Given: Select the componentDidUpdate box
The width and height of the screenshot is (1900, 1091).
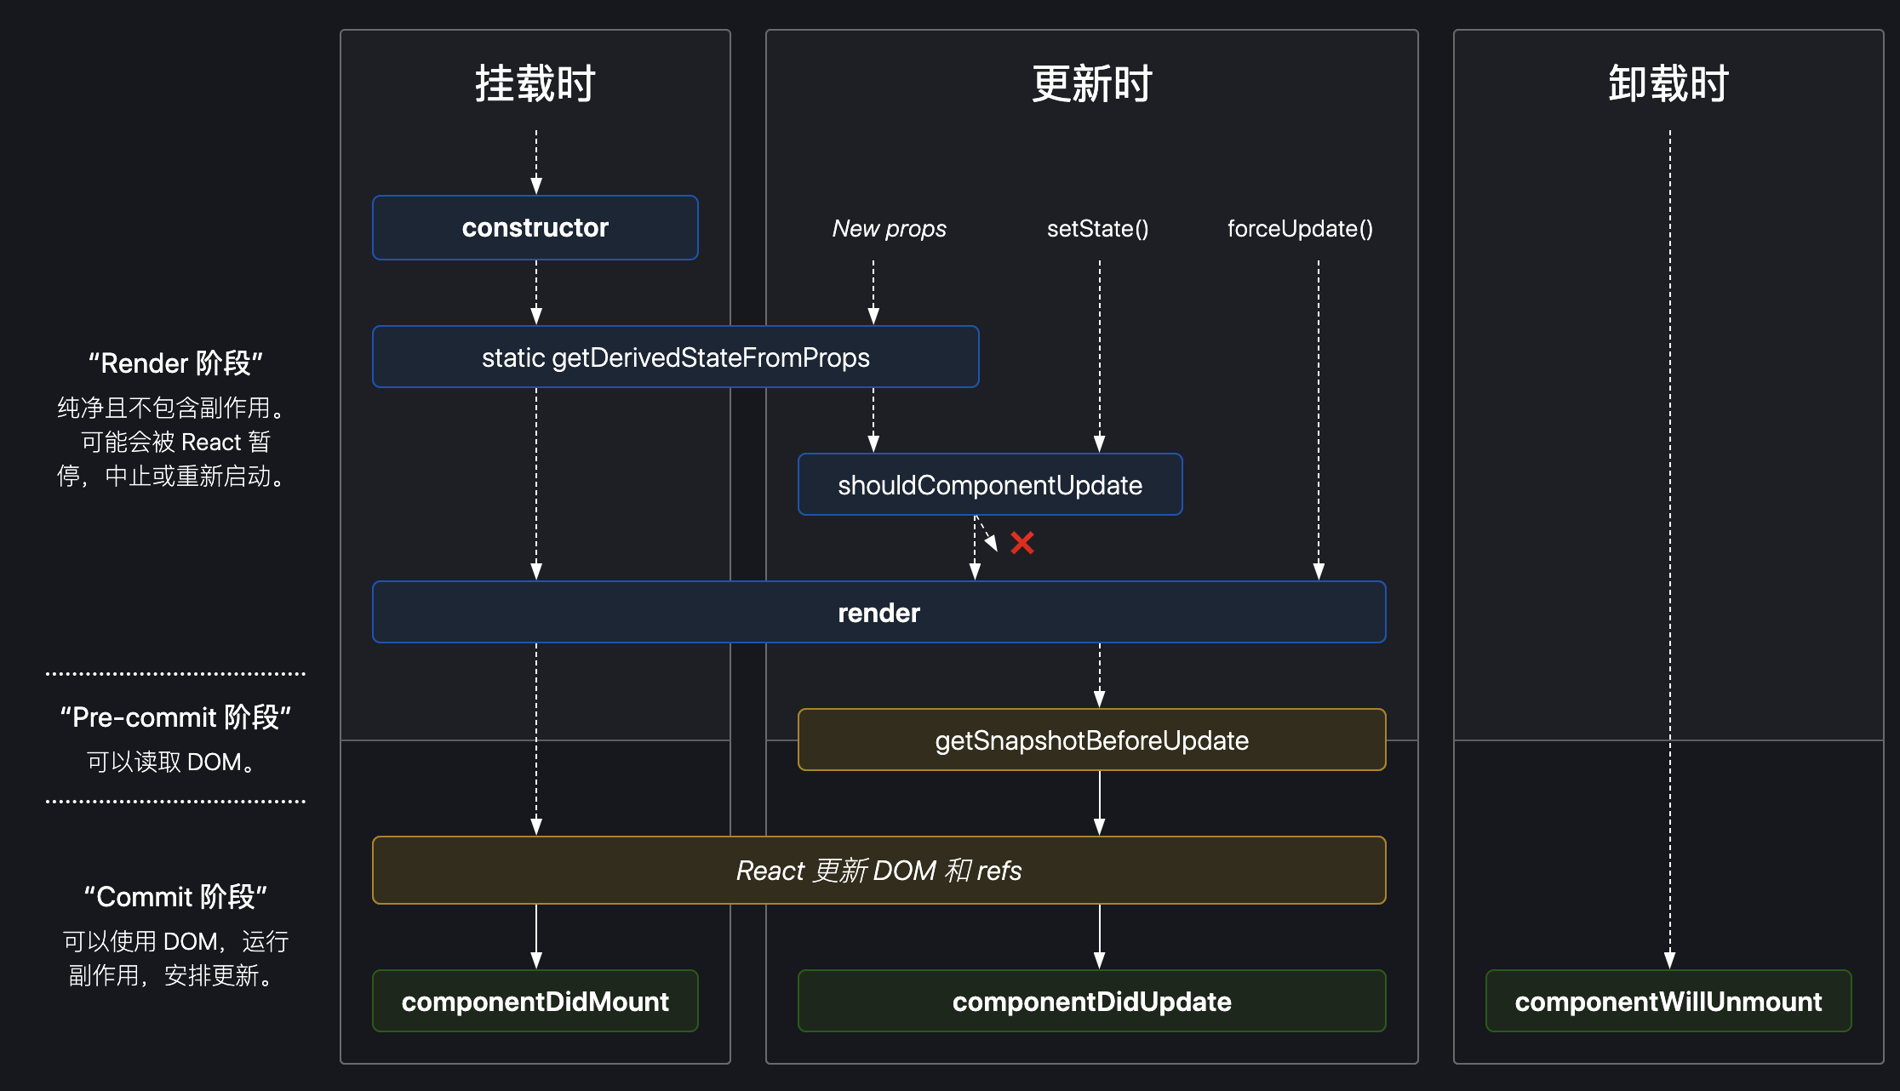Looking at the screenshot, I should click(1091, 1001).
